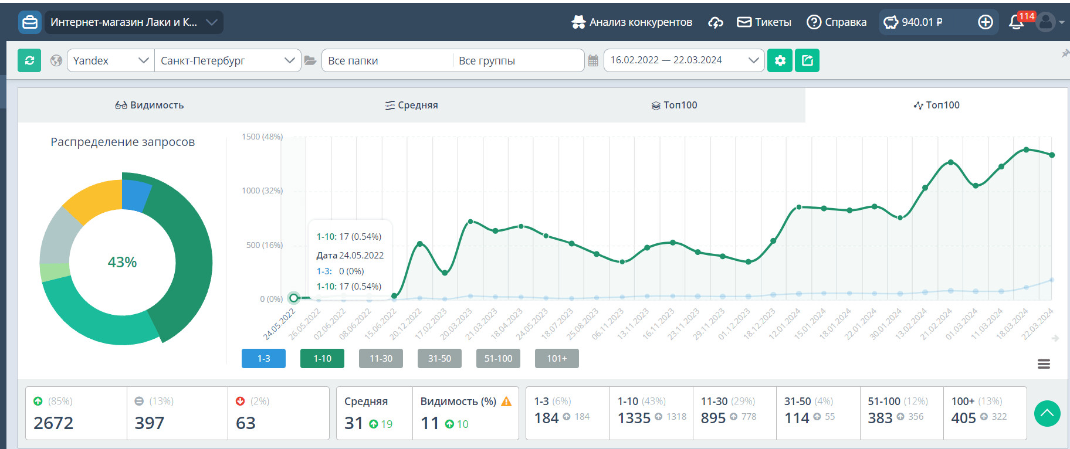Toggle the 1-3 series legend button

pos(263,358)
